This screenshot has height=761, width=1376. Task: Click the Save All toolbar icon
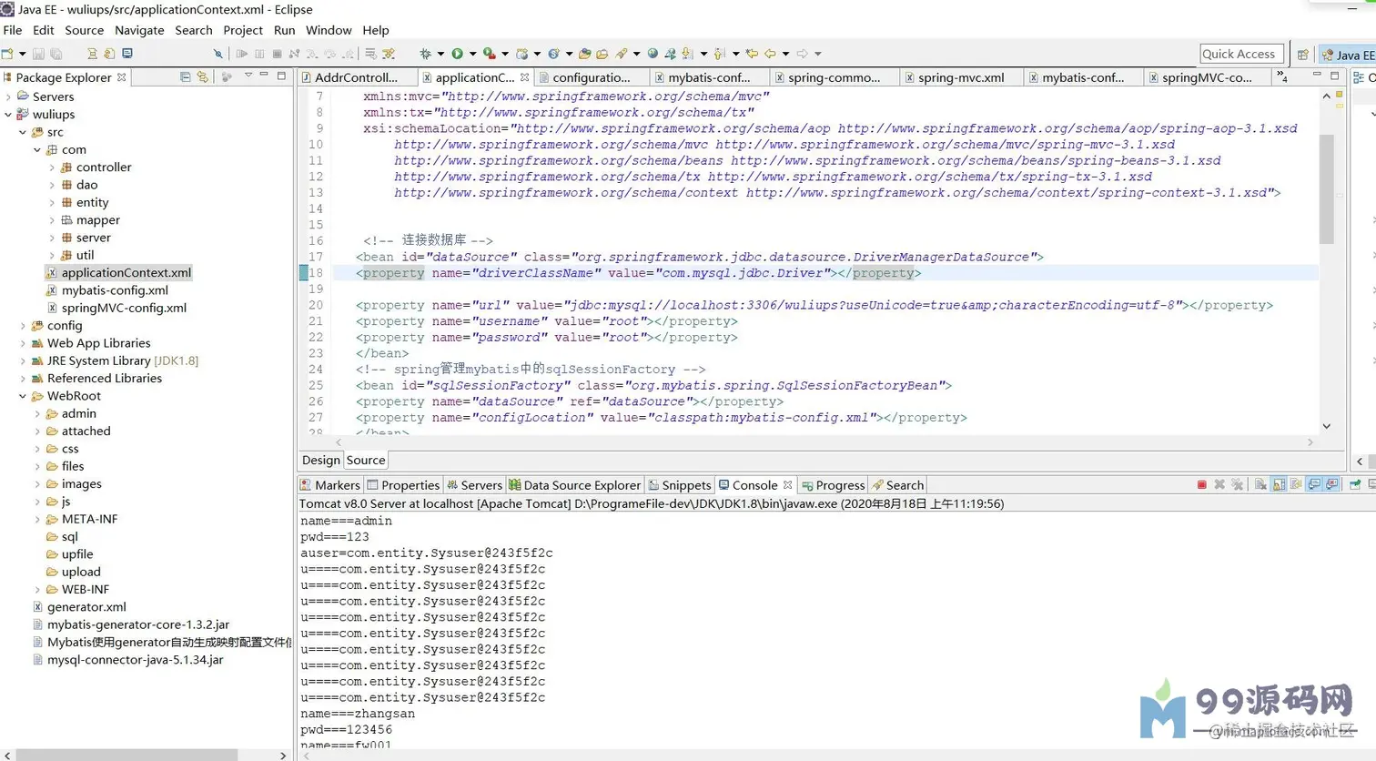coord(56,54)
